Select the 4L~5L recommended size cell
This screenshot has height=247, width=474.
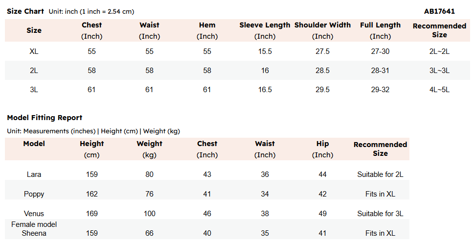(x=439, y=90)
